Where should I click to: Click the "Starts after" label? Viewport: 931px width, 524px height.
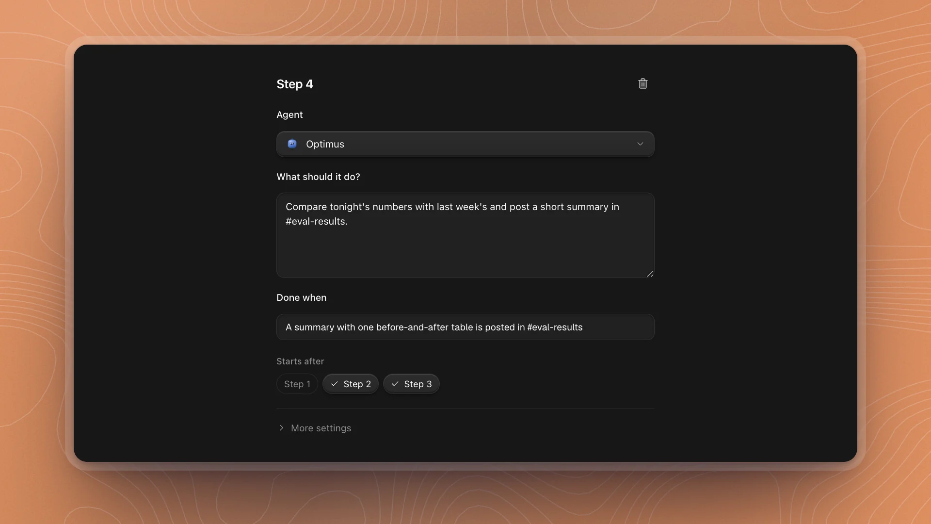coord(300,361)
